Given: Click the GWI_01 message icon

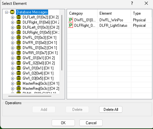Looking at the screenshot, I should point(19,68).
